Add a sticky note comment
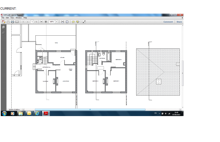 point(73,22)
